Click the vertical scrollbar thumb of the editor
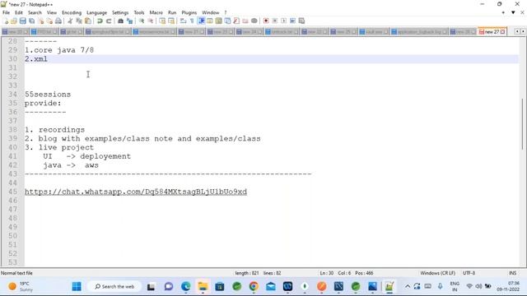The height and width of the screenshot is (296, 527). (522, 124)
